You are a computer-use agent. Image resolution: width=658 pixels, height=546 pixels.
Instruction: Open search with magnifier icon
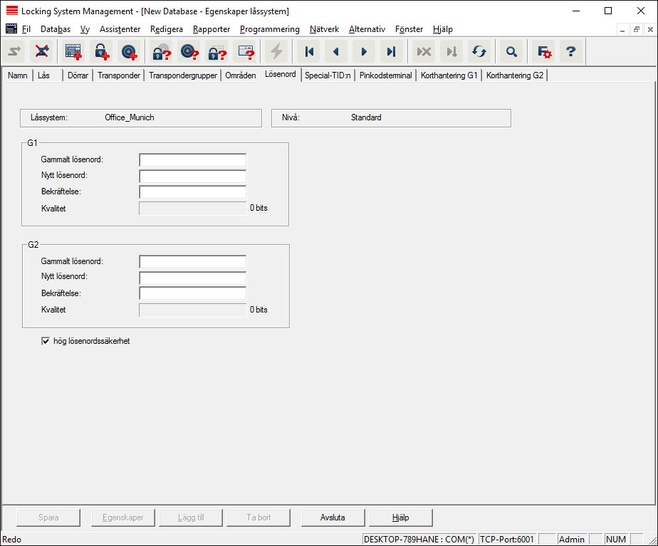tap(511, 51)
